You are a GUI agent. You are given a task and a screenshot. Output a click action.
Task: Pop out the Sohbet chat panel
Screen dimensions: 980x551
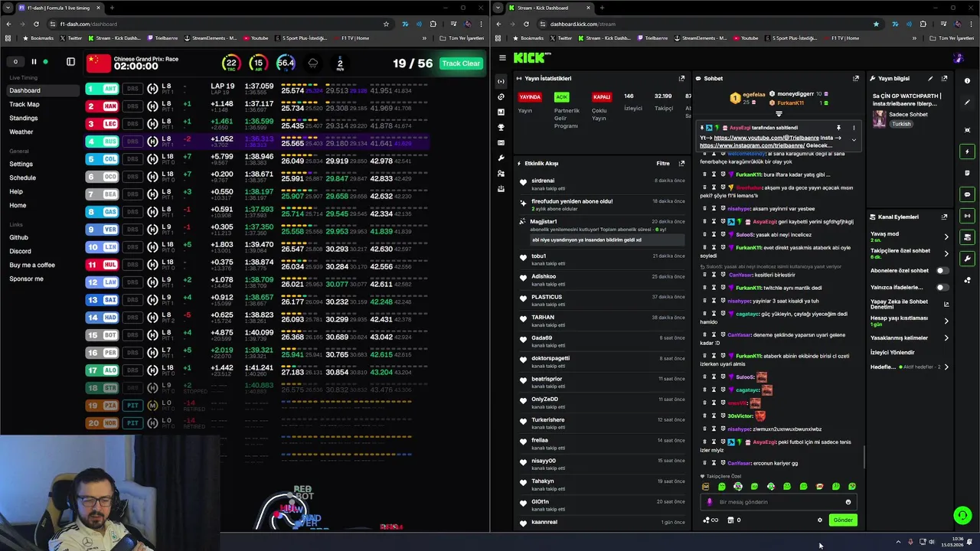(855, 78)
